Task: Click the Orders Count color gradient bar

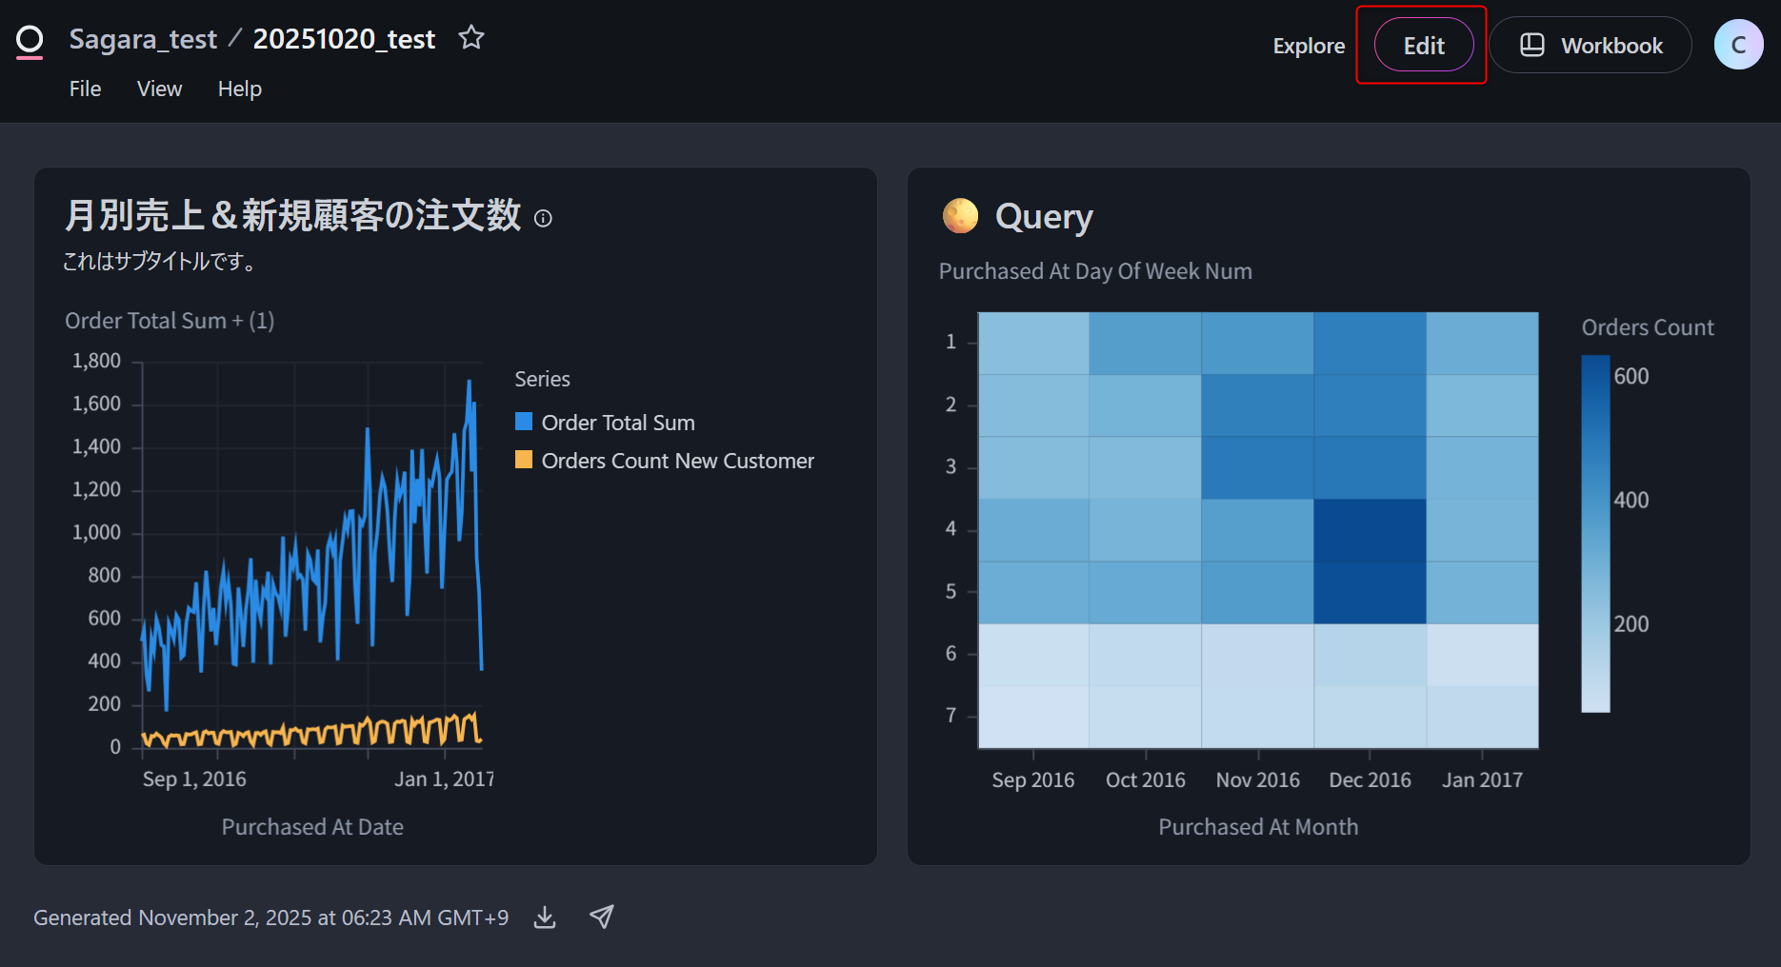Action: click(1595, 533)
